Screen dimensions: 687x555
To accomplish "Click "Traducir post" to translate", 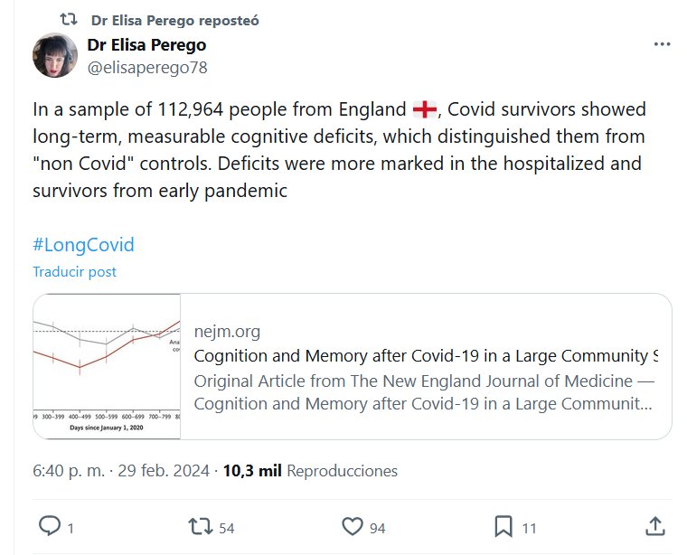I will click(x=74, y=271).
